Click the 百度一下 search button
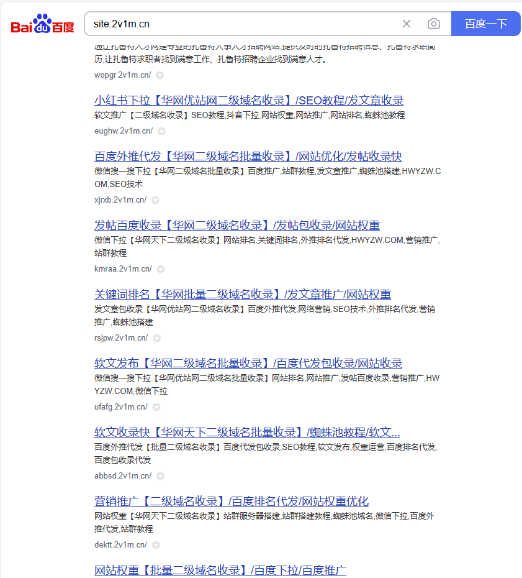Screen dimensions: 522x578 coord(486,24)
